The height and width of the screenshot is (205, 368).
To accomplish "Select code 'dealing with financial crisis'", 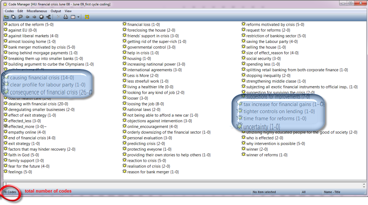I will (x=38, y=104).
